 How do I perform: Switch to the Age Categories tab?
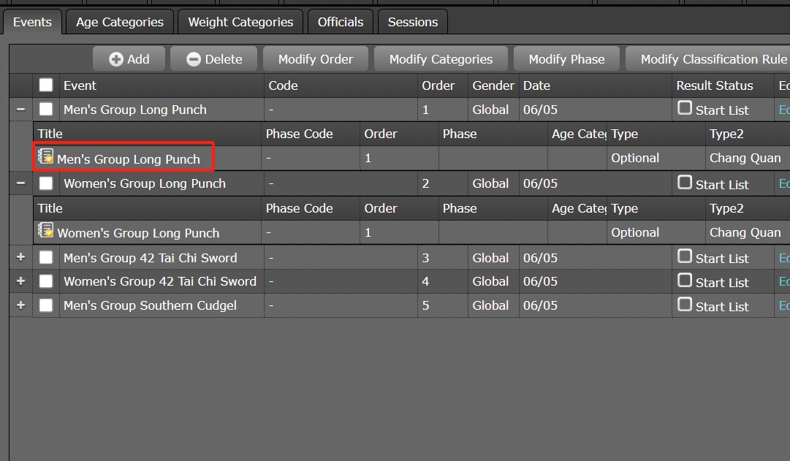[120, 22]
